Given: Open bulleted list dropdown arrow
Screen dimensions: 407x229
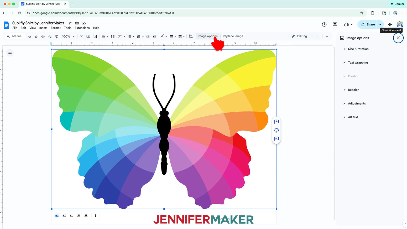Looking at the screenshot, I should (x=134, y=37).
